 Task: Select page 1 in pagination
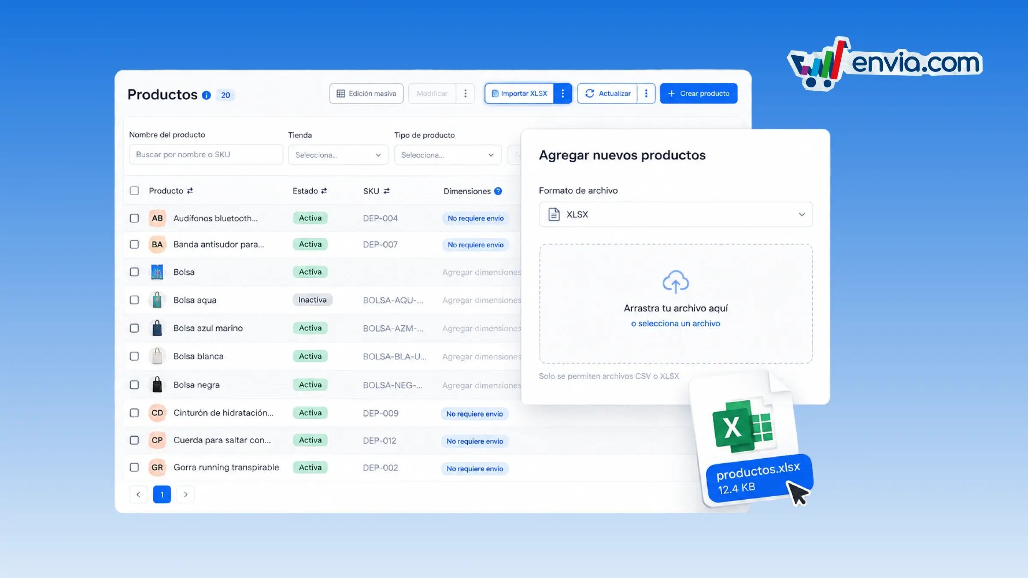[x=162, y=495]
